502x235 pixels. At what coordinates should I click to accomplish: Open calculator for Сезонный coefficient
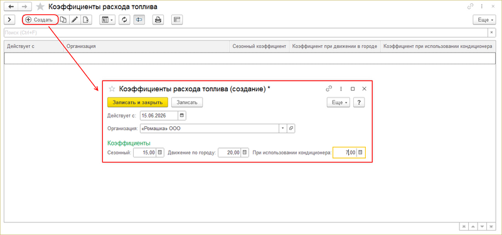point(160,152)
